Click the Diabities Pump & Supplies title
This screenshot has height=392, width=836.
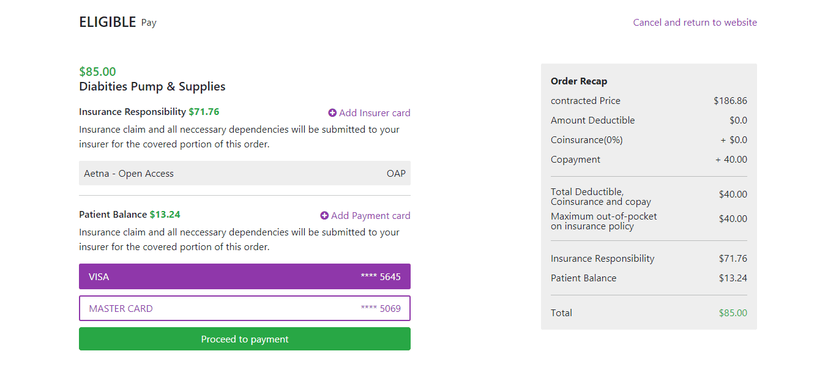152,86
